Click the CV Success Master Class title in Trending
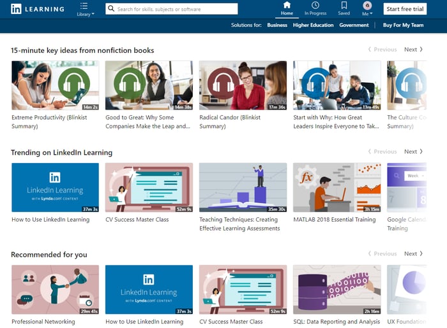The image size is (447, 328). click(x=137, y=220)
